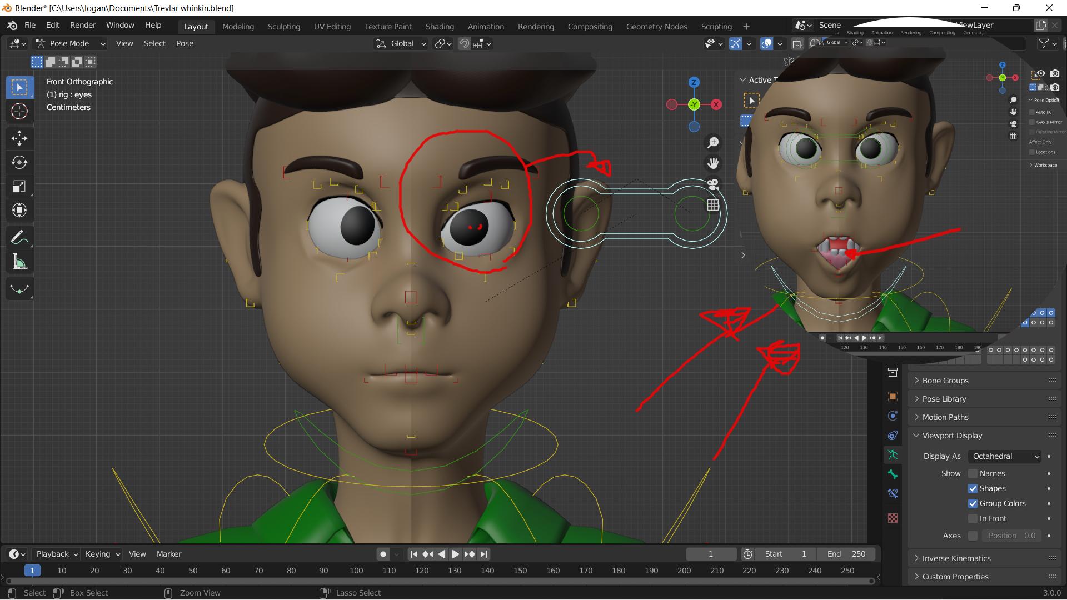1067x600 pixels.
Task: Enable the In Front checkbox
Action: pos(970,518)
